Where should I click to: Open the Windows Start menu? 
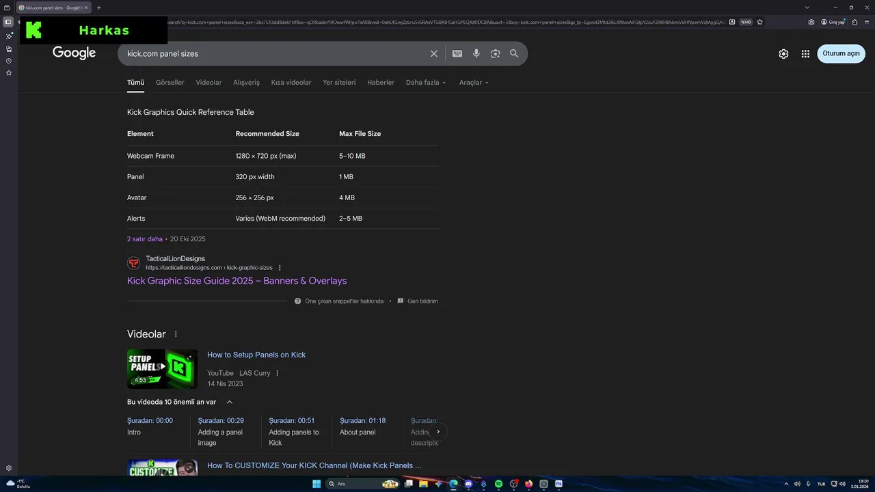pos(317,484)
